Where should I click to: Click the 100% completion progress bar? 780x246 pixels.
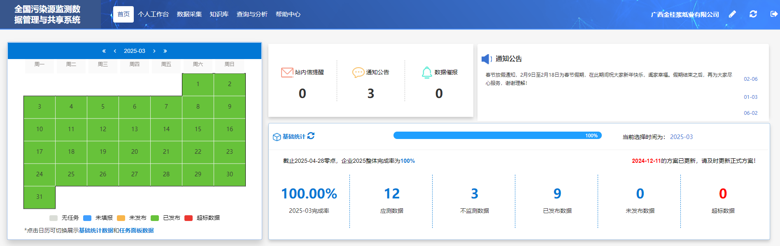click(497, 136)
